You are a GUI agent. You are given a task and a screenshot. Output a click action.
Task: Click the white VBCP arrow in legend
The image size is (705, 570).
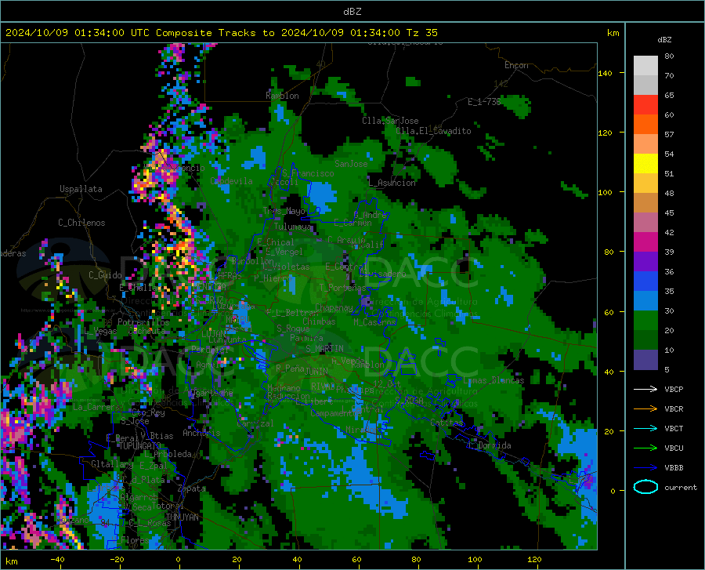[645, 389]
